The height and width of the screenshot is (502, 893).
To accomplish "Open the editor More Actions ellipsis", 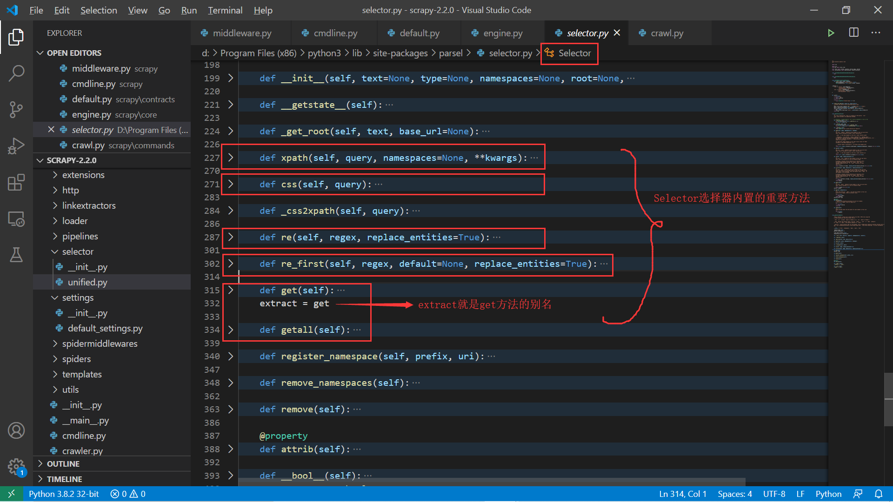I will pyautogui.click(x=876, y=33).
